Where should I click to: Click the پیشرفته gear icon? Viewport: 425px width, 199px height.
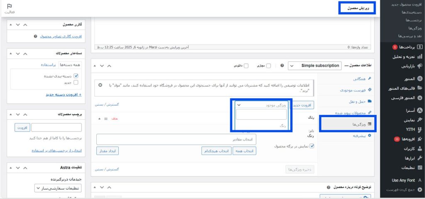click(369, 136)
